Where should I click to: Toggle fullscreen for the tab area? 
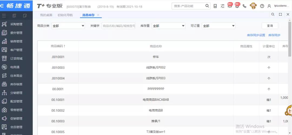pyautogui.click(x=280, y=15)
